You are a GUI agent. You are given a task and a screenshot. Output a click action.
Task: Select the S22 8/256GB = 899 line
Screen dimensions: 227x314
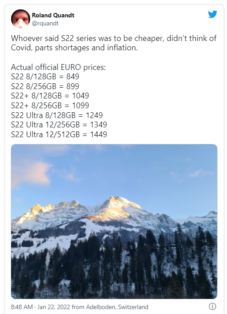click(x=45, y=86)
